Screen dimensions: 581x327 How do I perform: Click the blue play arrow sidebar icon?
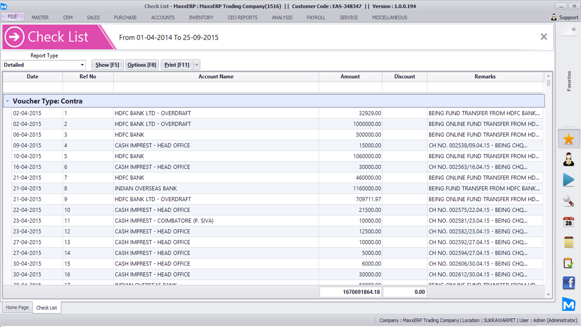569,180
